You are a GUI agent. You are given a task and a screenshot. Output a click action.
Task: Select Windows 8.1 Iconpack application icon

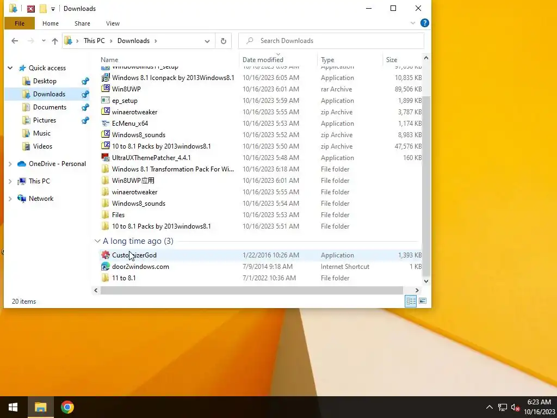[x=105, y=77]
